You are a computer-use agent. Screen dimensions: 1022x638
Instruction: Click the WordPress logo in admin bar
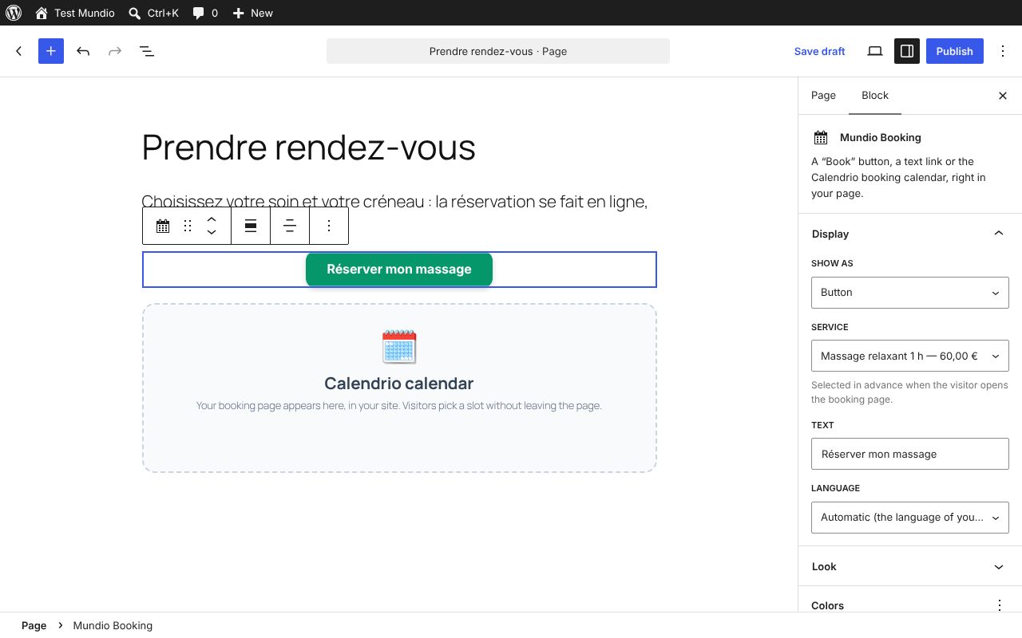tap(14, 13)
